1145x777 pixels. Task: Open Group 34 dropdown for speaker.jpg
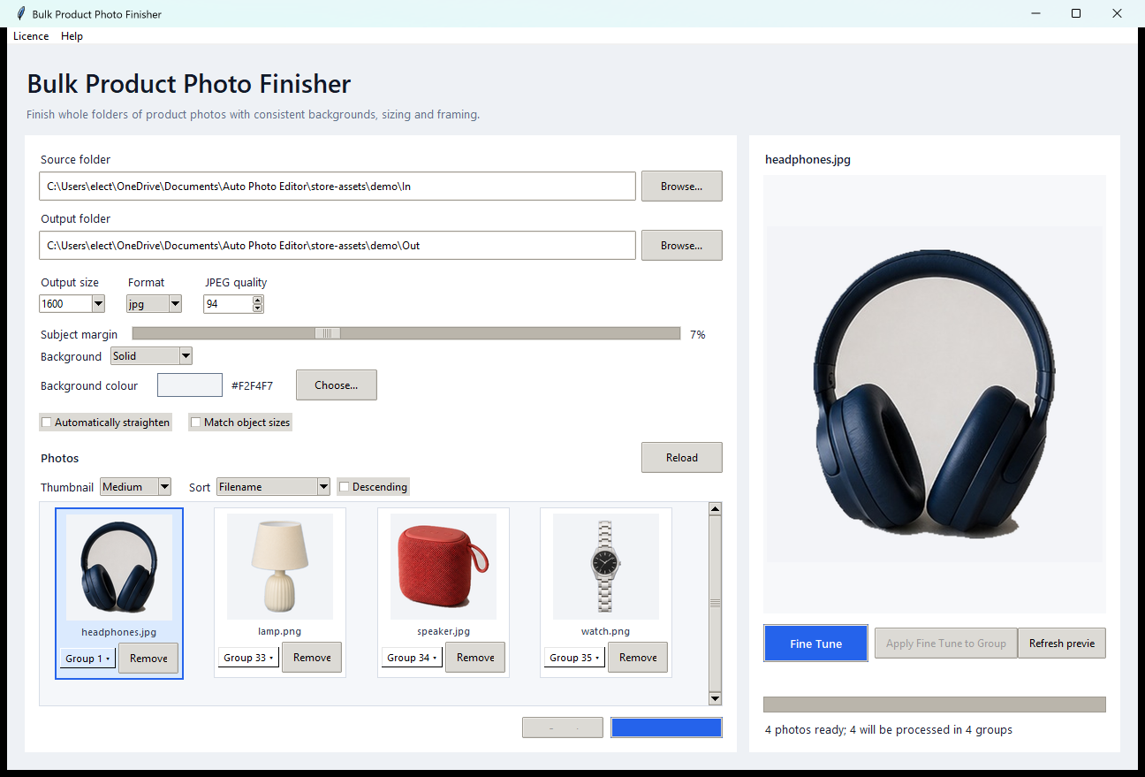coord(412,658)
